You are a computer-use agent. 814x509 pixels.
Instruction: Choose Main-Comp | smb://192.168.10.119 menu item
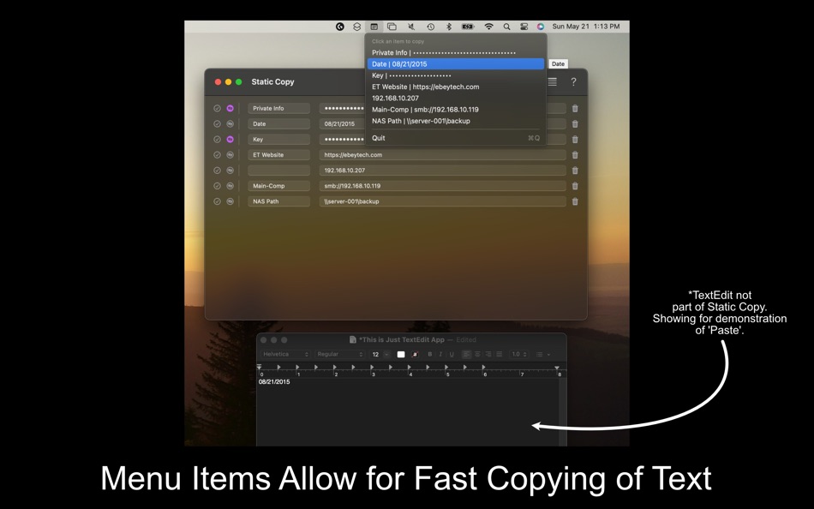[455, 110]
